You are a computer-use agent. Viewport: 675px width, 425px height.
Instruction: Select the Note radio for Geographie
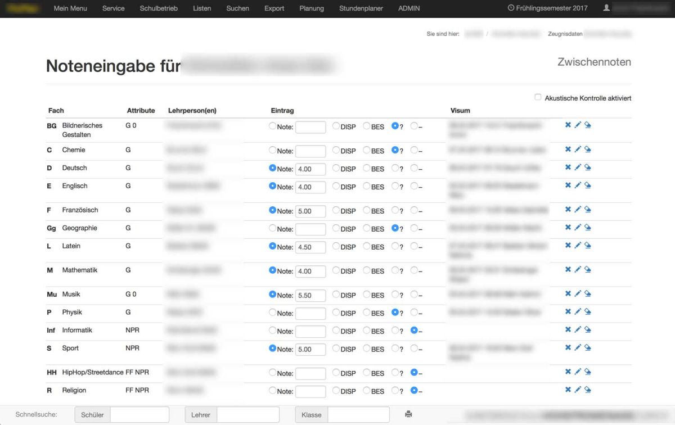[273, 228]
